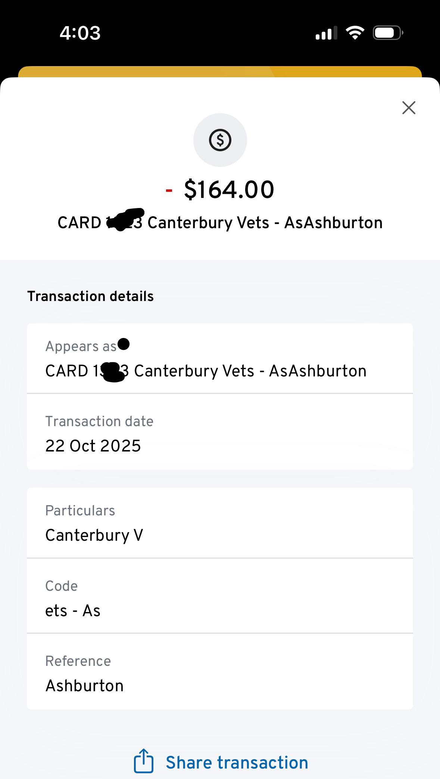Tap the cellular signal bars icon
The width and height of the screenshot is (440, 779).
pos(326,33)
